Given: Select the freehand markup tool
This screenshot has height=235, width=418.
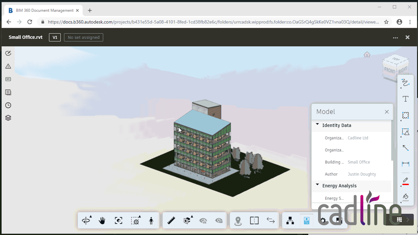Looking at the screenshot, I should pyautogui.click(x=405, y=83).
